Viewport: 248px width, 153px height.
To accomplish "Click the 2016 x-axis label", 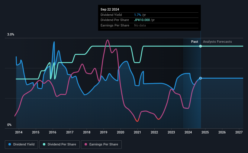I will coord(53,132).
